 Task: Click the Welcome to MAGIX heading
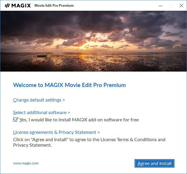point(70,85)
